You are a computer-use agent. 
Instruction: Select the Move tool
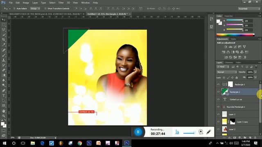click(4, 20)
